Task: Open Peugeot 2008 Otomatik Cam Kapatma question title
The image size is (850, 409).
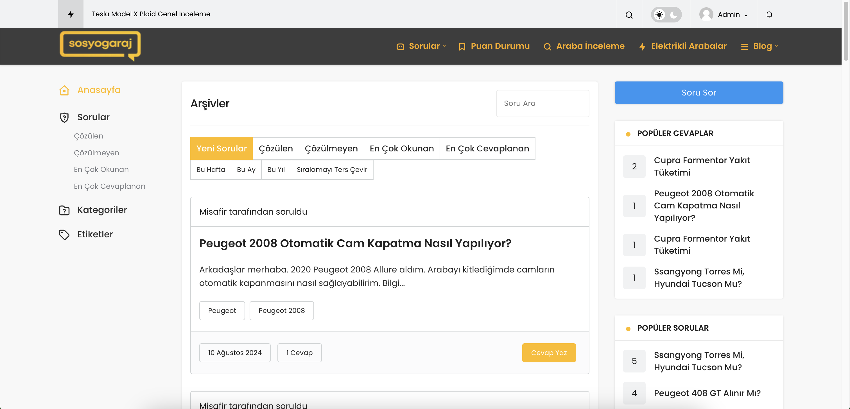Action: tap(355, 244)
